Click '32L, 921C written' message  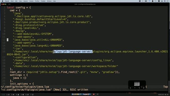[x=75, y=90]
